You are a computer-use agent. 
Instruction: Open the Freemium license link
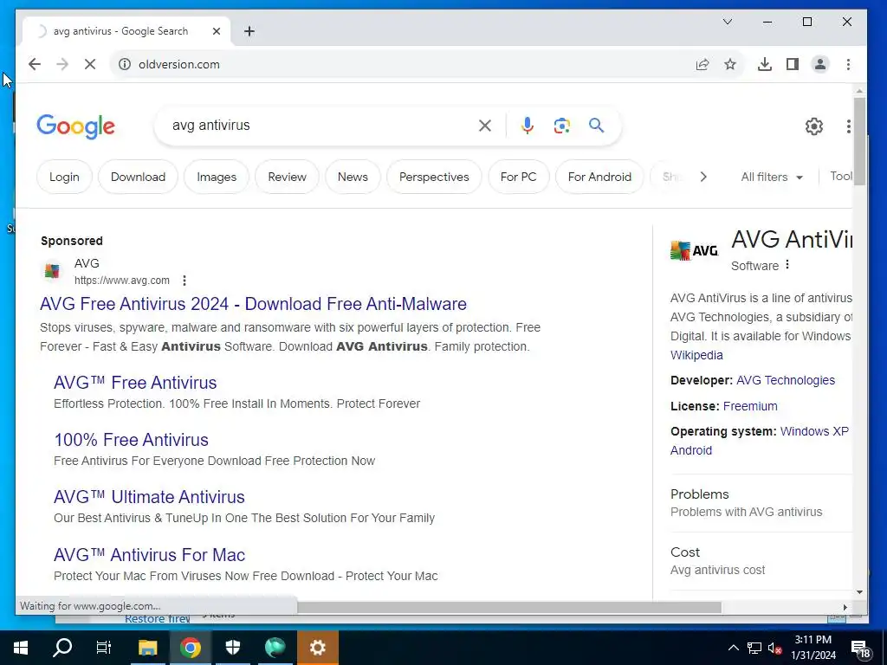coord(750,406)
